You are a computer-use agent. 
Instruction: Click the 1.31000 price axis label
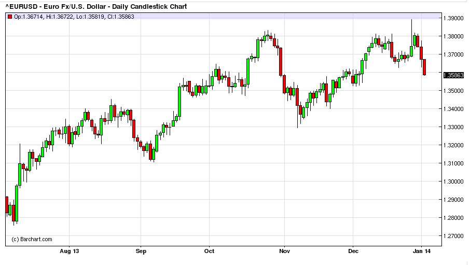tap(453, 163)
